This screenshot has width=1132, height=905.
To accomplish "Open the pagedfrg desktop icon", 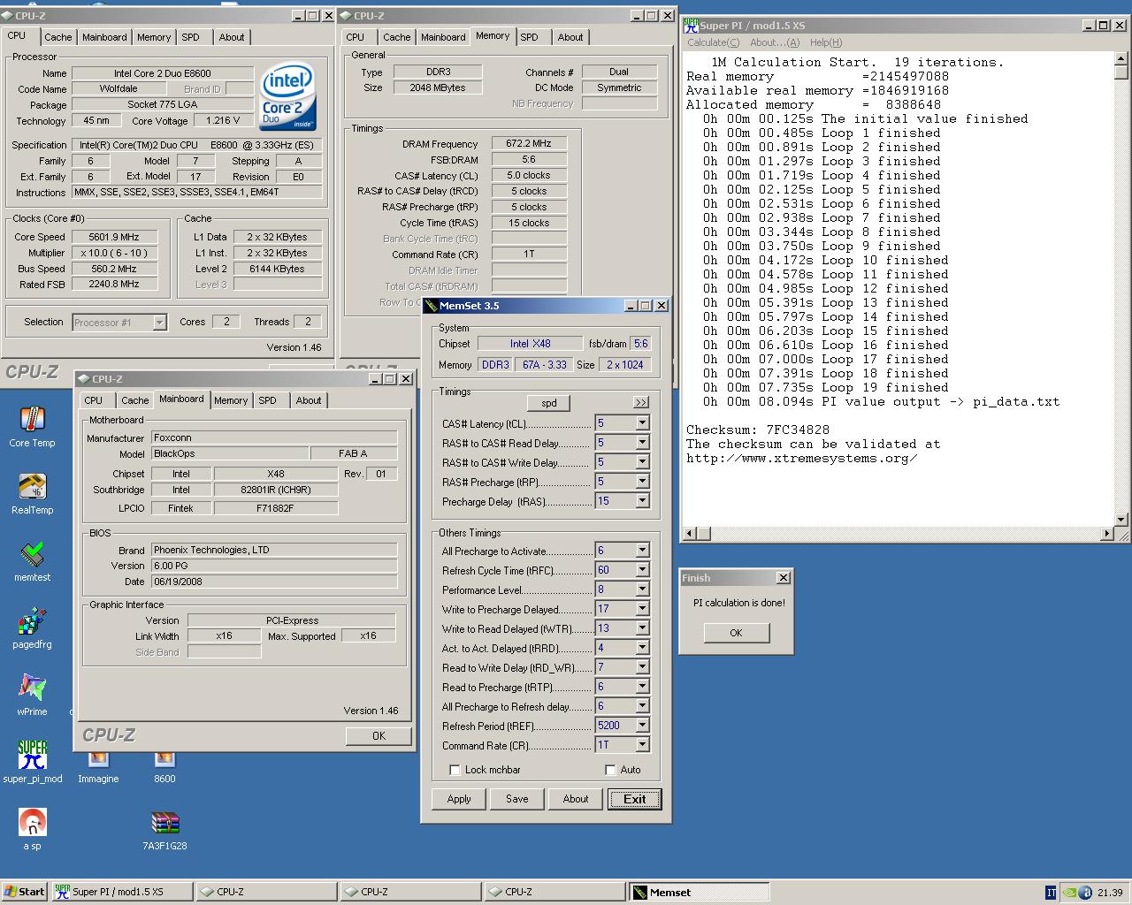I will pyautogui.click(x=32, y=622).
